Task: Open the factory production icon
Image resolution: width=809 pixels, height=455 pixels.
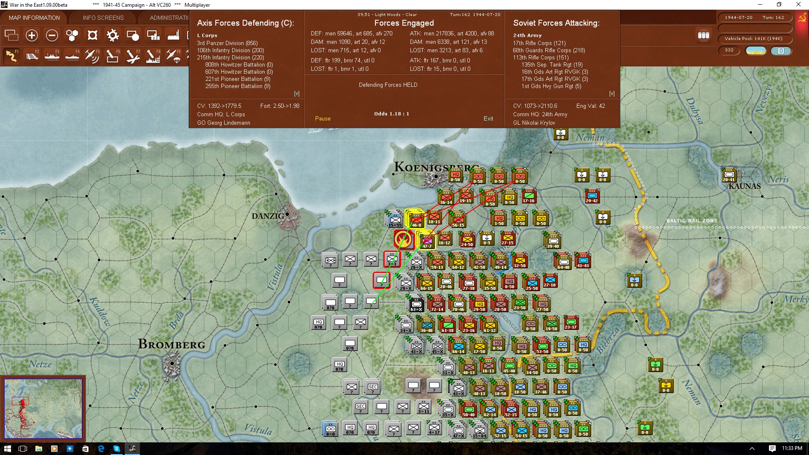Action: (173, 35)
